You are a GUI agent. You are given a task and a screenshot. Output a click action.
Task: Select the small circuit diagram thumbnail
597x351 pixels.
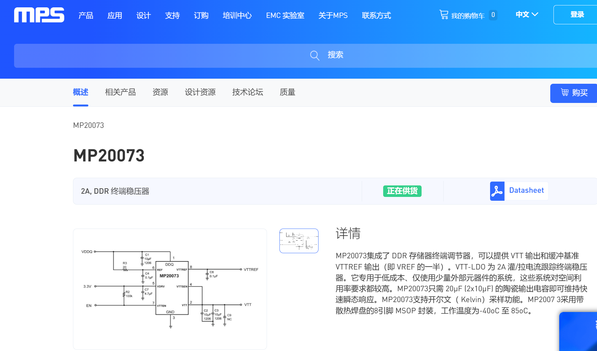click(299, 241)
